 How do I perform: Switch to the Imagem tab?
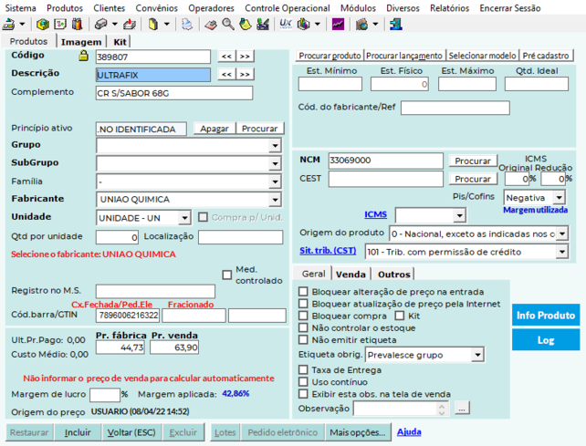pos(81,42)
